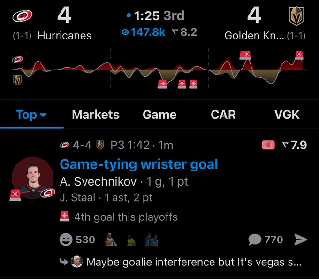
Task: Tap A. Svechnikov player name
Action: click(98, 181)
